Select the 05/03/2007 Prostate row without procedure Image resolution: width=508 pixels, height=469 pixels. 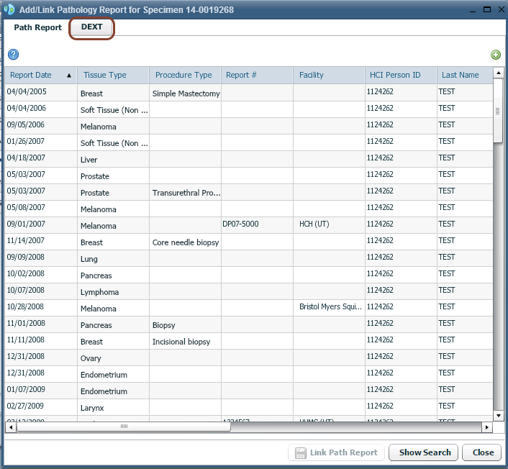coord(249,175)
